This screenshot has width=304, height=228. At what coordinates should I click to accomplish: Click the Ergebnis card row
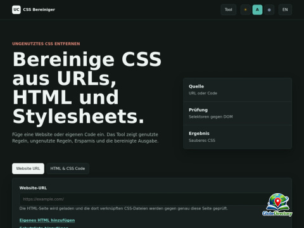tap(237, 137)
